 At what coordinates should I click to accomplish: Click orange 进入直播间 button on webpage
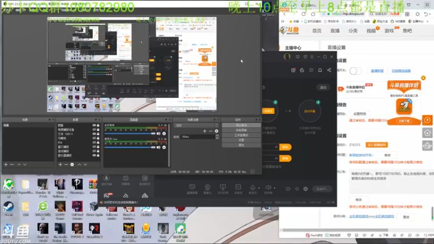[x=376, y=145]
